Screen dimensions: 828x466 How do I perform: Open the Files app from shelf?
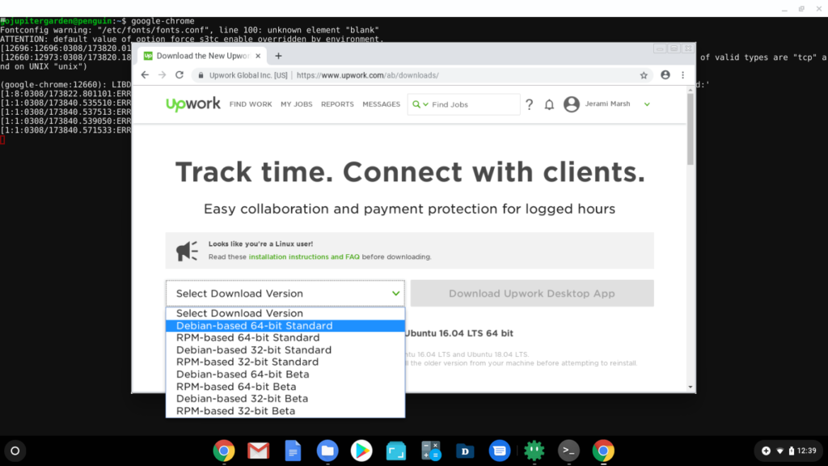pyautogui.click(x=327, y=451)
